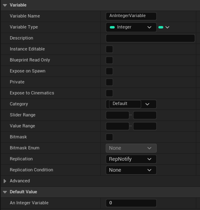The height and width of the screenshot is (210, 200).
Task: Click the empty Description field
Action: 150,38
